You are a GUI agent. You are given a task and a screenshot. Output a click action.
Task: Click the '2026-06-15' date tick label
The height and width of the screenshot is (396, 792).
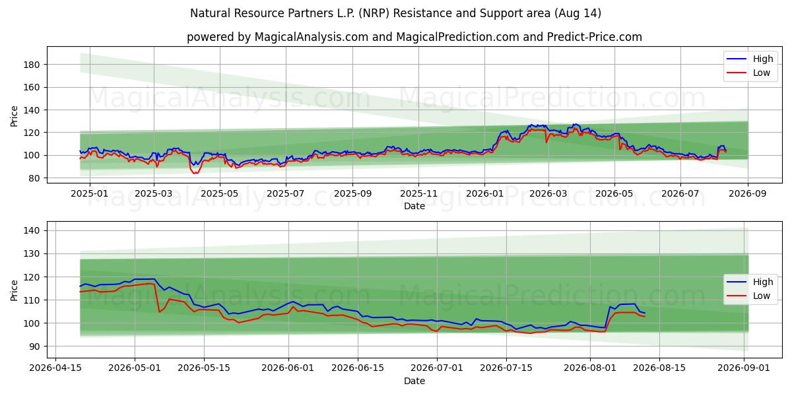pyautogui.click(x=358, y=368)
